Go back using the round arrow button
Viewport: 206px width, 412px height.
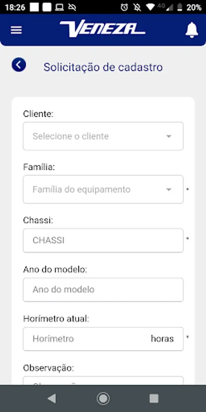point(19,65)
